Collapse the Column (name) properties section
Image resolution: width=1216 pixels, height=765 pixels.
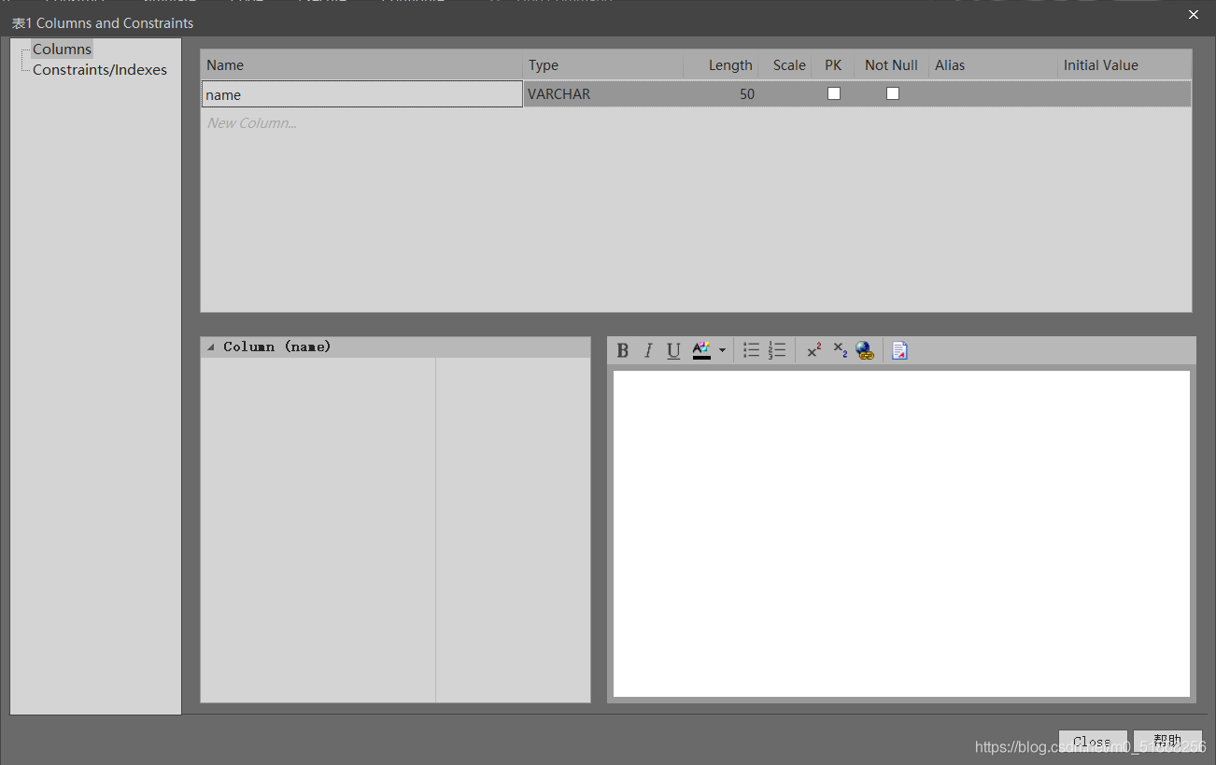coord(211,347)
